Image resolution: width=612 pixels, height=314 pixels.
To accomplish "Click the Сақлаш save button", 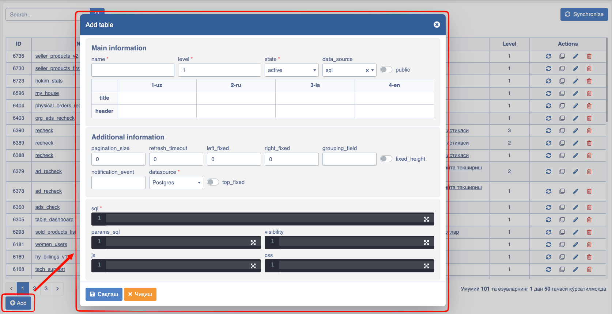I will click(104, 294).
